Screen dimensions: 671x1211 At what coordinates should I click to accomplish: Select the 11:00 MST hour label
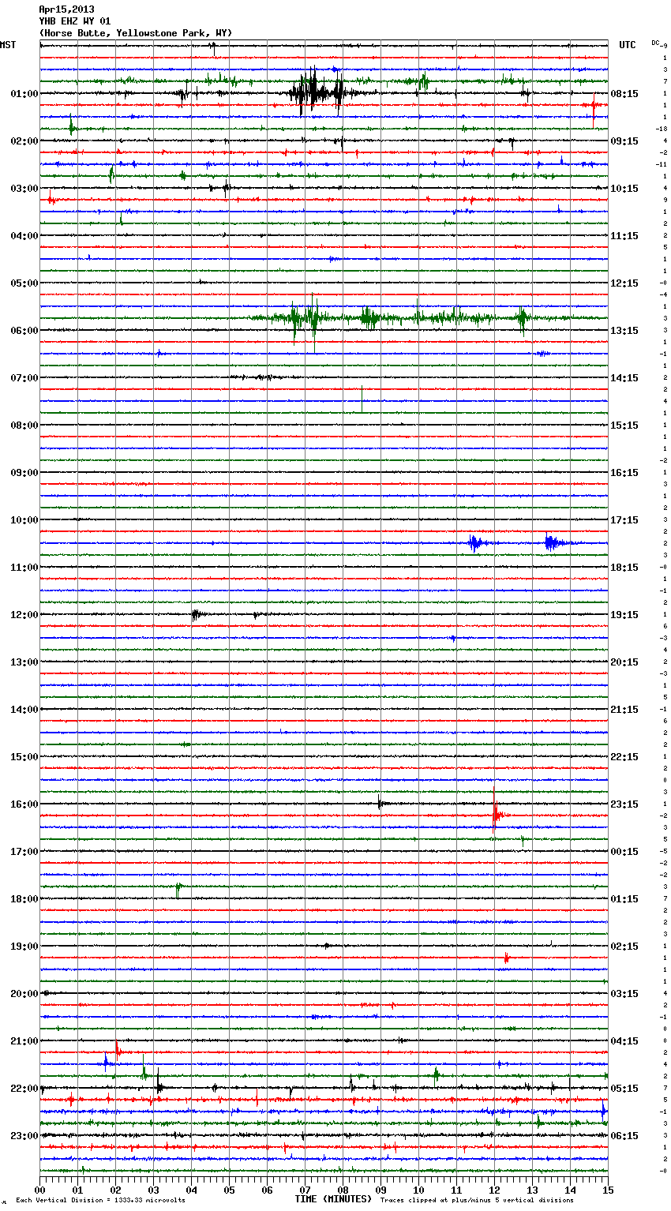pyautogui.click(x=24, y=568)
